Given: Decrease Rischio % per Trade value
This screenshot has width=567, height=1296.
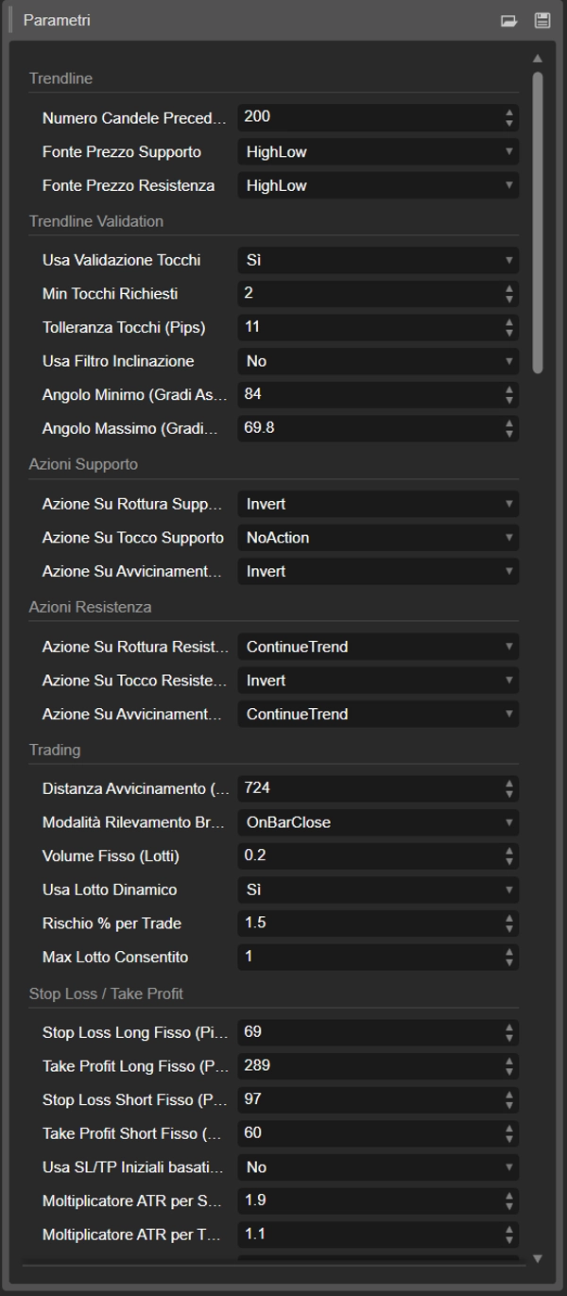Looking at the screenshot, I should [509, 928].
